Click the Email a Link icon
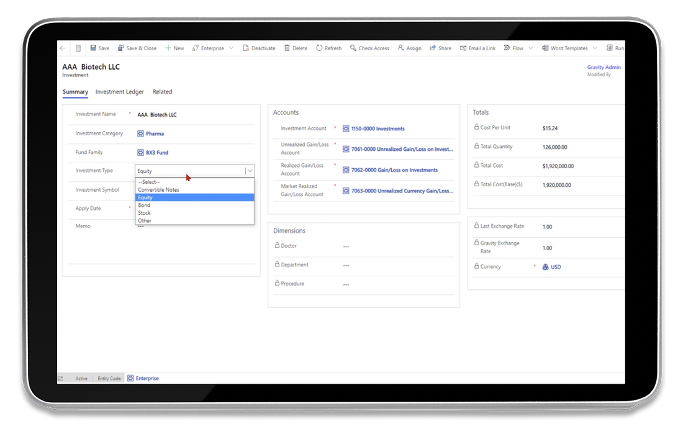This screenshot has height=447, width=683. (x=463, y=48)
